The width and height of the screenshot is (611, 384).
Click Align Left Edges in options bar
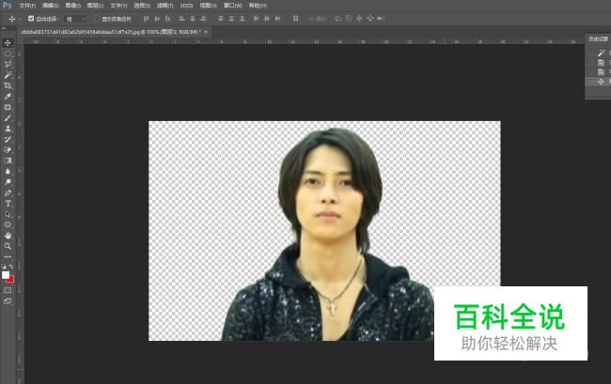[181, 18]
